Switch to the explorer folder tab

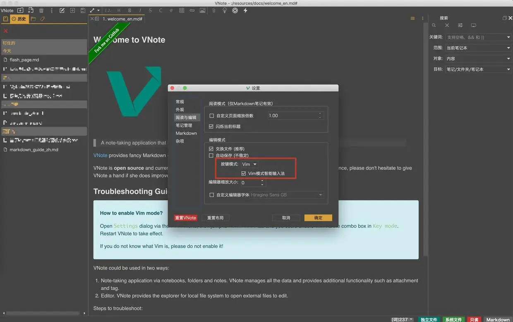[x=34, y=19]
